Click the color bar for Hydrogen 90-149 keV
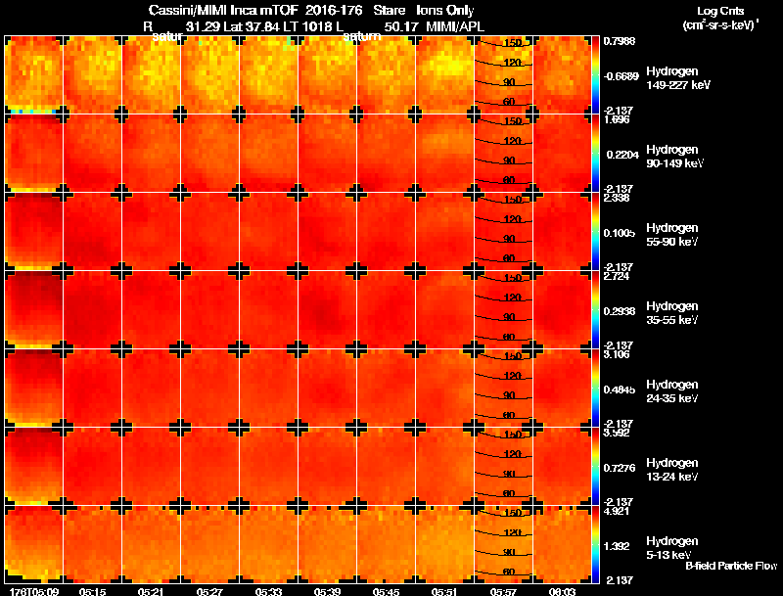Screen dimensions: 783x596 pyautogui.click(x=595, y=154)
